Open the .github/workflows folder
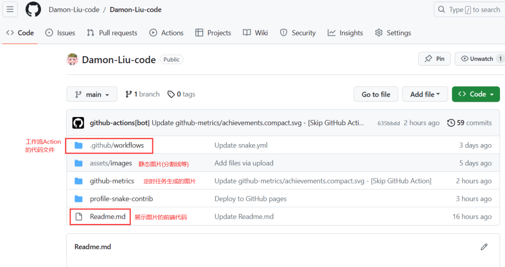Image resolution: width=505 pixels, height=267 pixels. 117,146
